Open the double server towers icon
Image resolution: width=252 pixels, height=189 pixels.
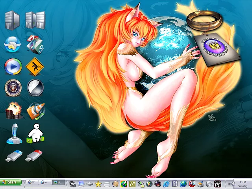(35, 20)
